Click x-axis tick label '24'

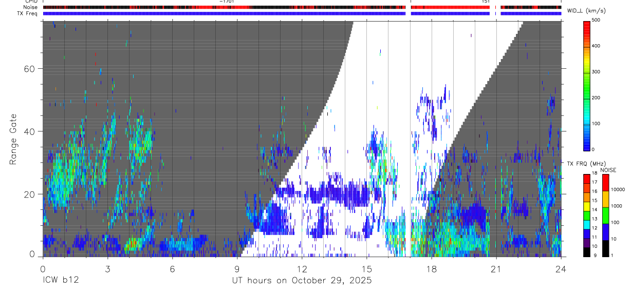[561, 268]
